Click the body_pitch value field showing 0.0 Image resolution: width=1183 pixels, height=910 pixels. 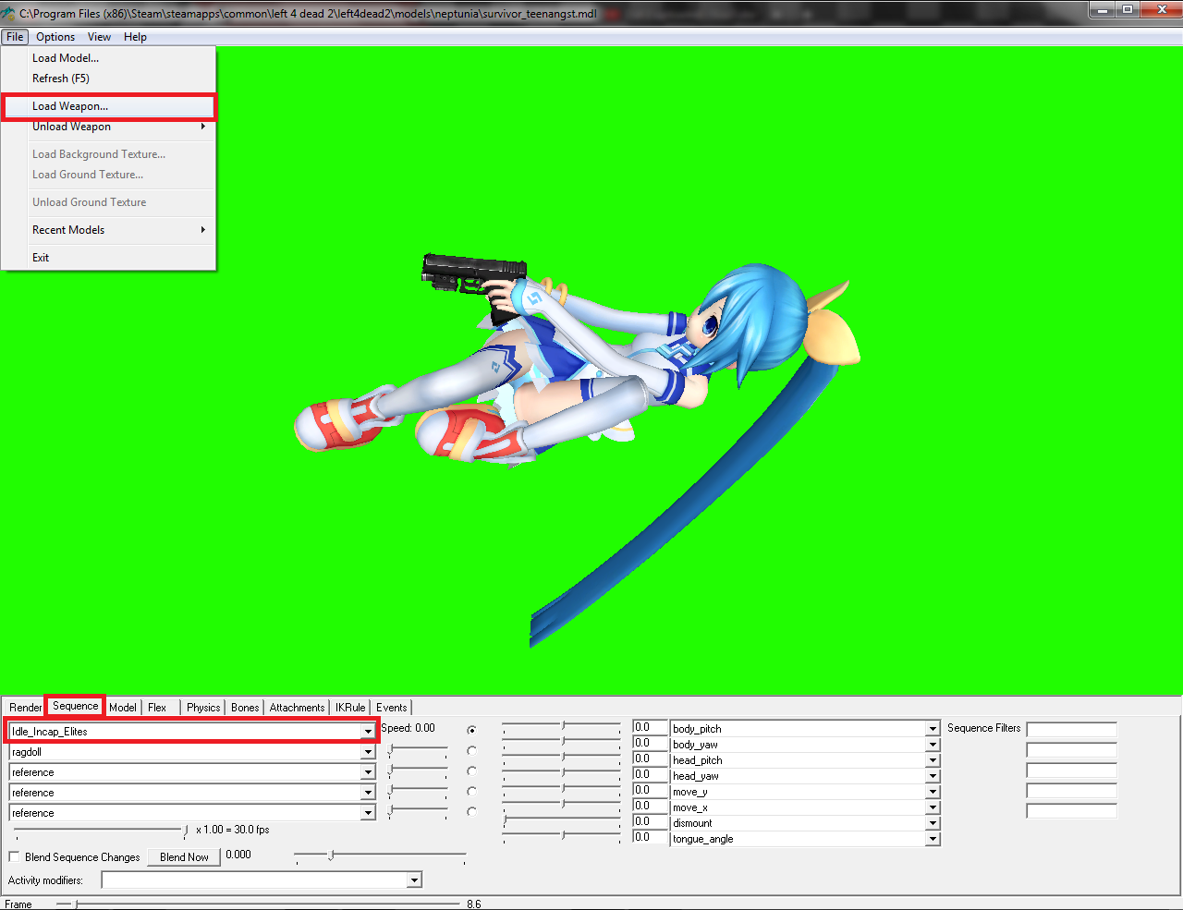tap(650, 728)
